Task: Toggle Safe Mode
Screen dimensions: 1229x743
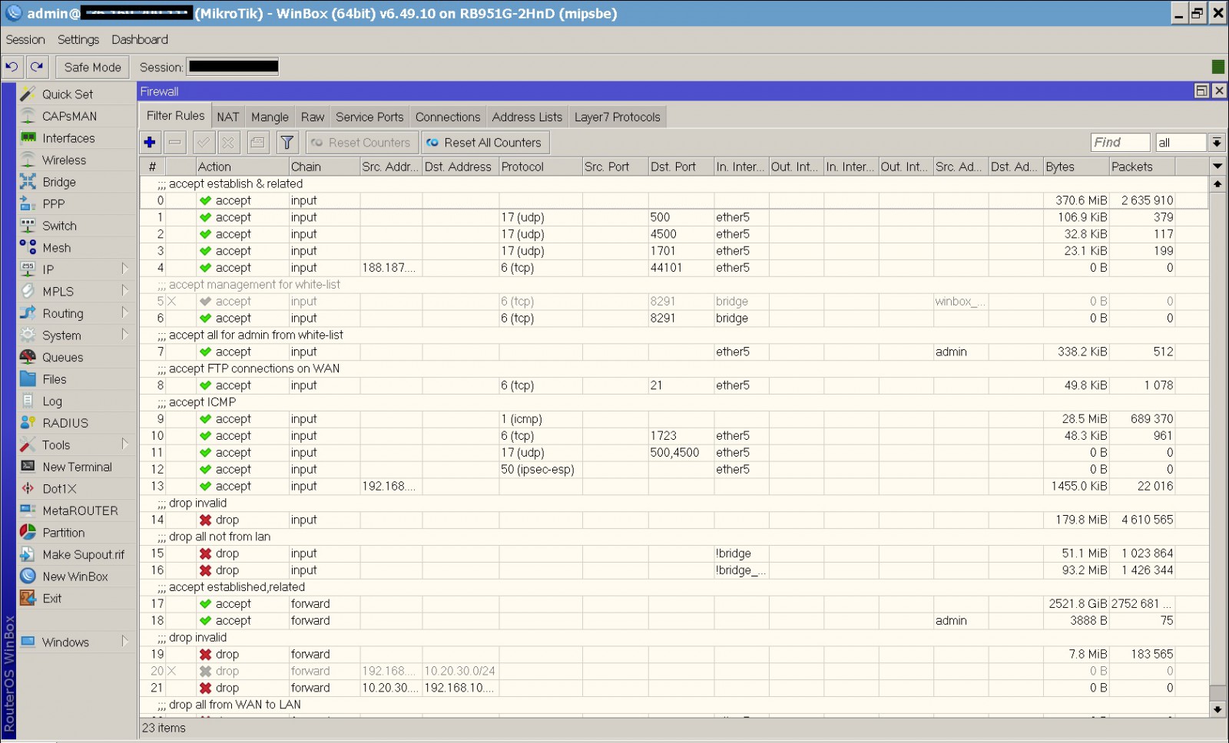Action: (92, 68)
